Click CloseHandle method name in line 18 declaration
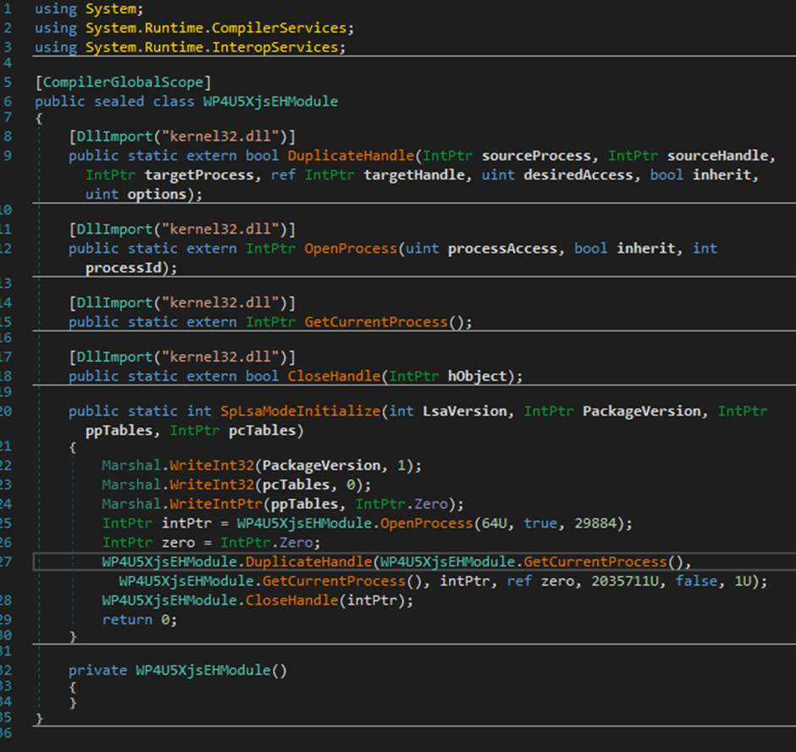Viewport: 796px width, 752px height. [x=334, y=376]
